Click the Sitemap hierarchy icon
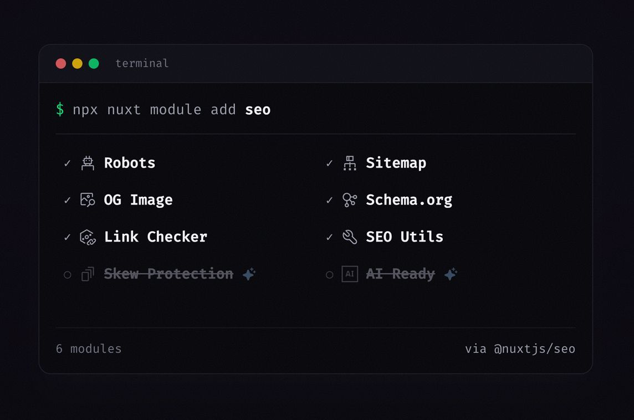Screen dimensions: 634x420 350,163
